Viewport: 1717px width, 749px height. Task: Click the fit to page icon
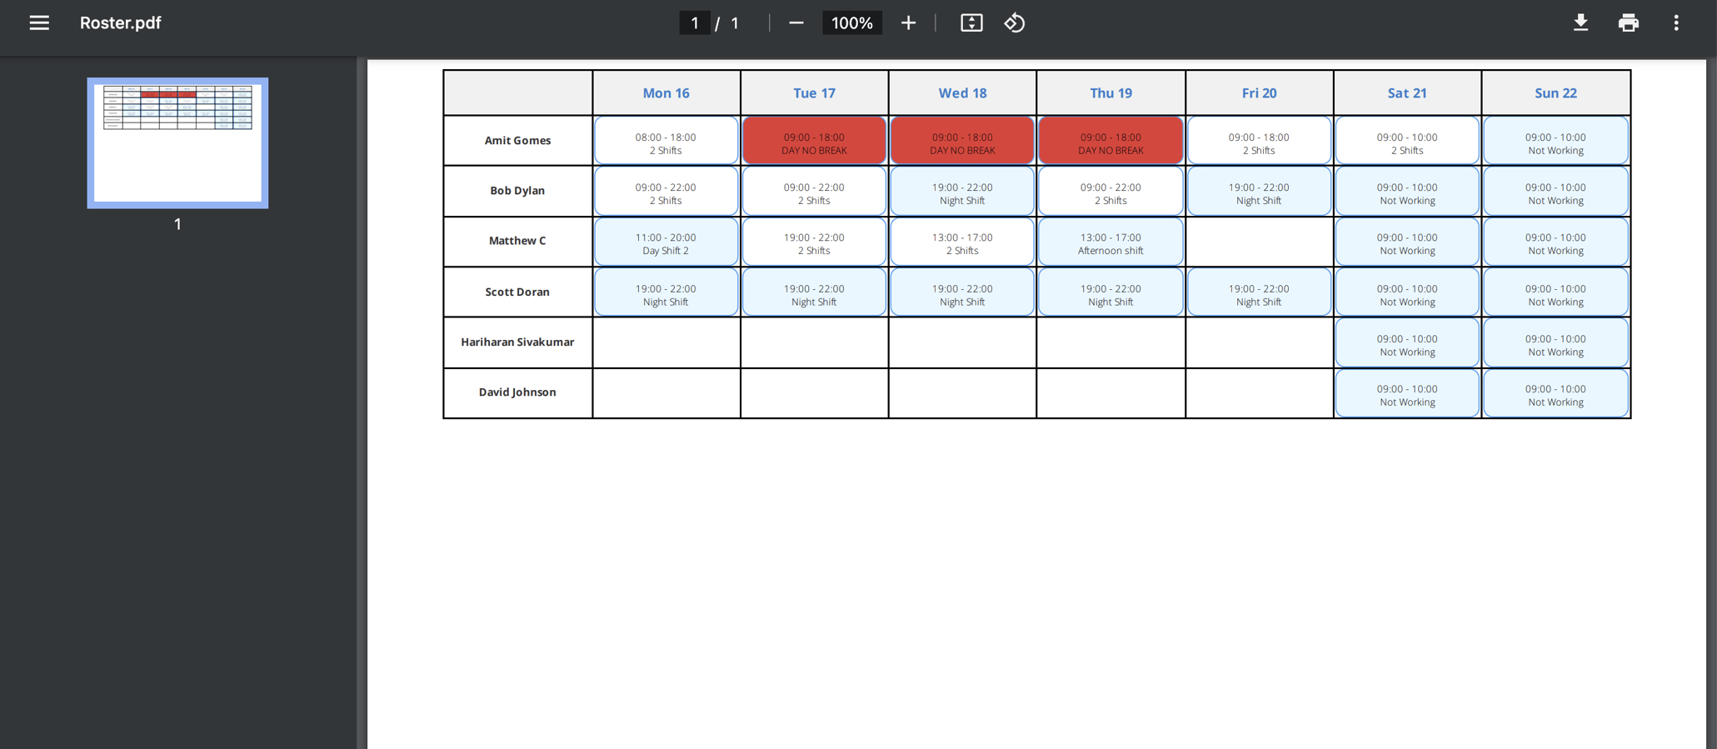coord(971,22)
